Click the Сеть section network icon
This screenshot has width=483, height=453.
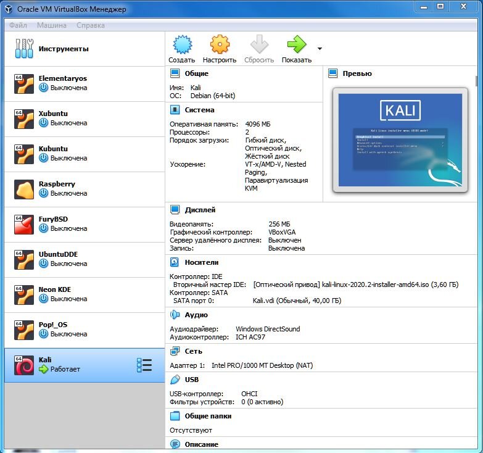(x=175, y=351)
